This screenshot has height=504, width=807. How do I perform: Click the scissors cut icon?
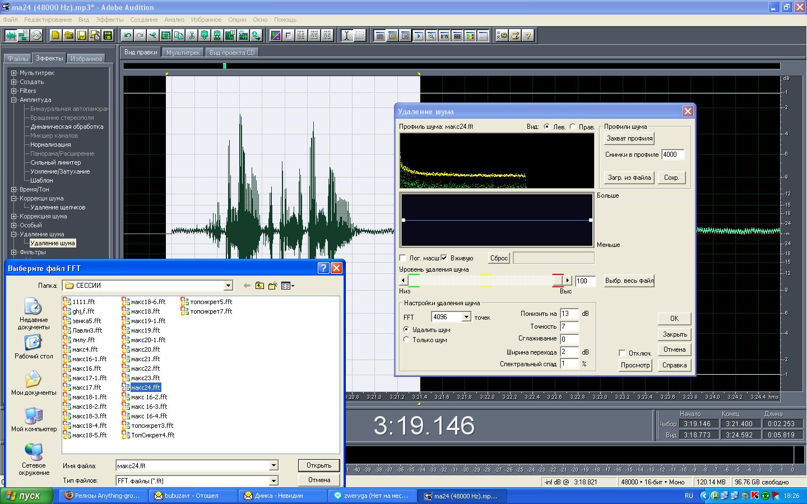pos(192,35)
